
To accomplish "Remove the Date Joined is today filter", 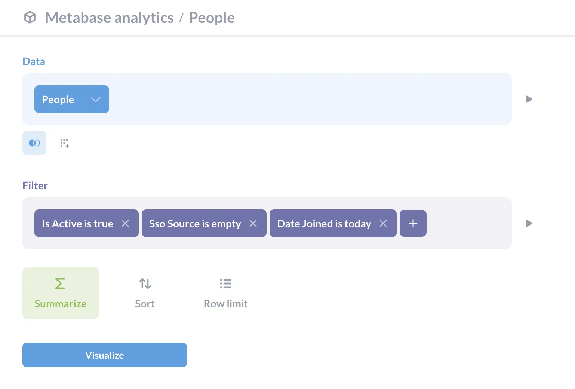I will tap(383, 223).
